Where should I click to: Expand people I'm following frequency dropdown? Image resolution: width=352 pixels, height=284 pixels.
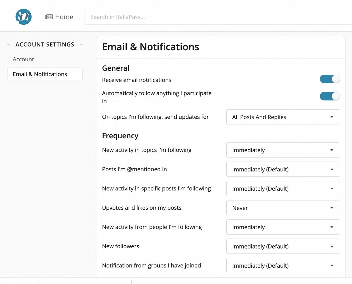click(283, 227)
